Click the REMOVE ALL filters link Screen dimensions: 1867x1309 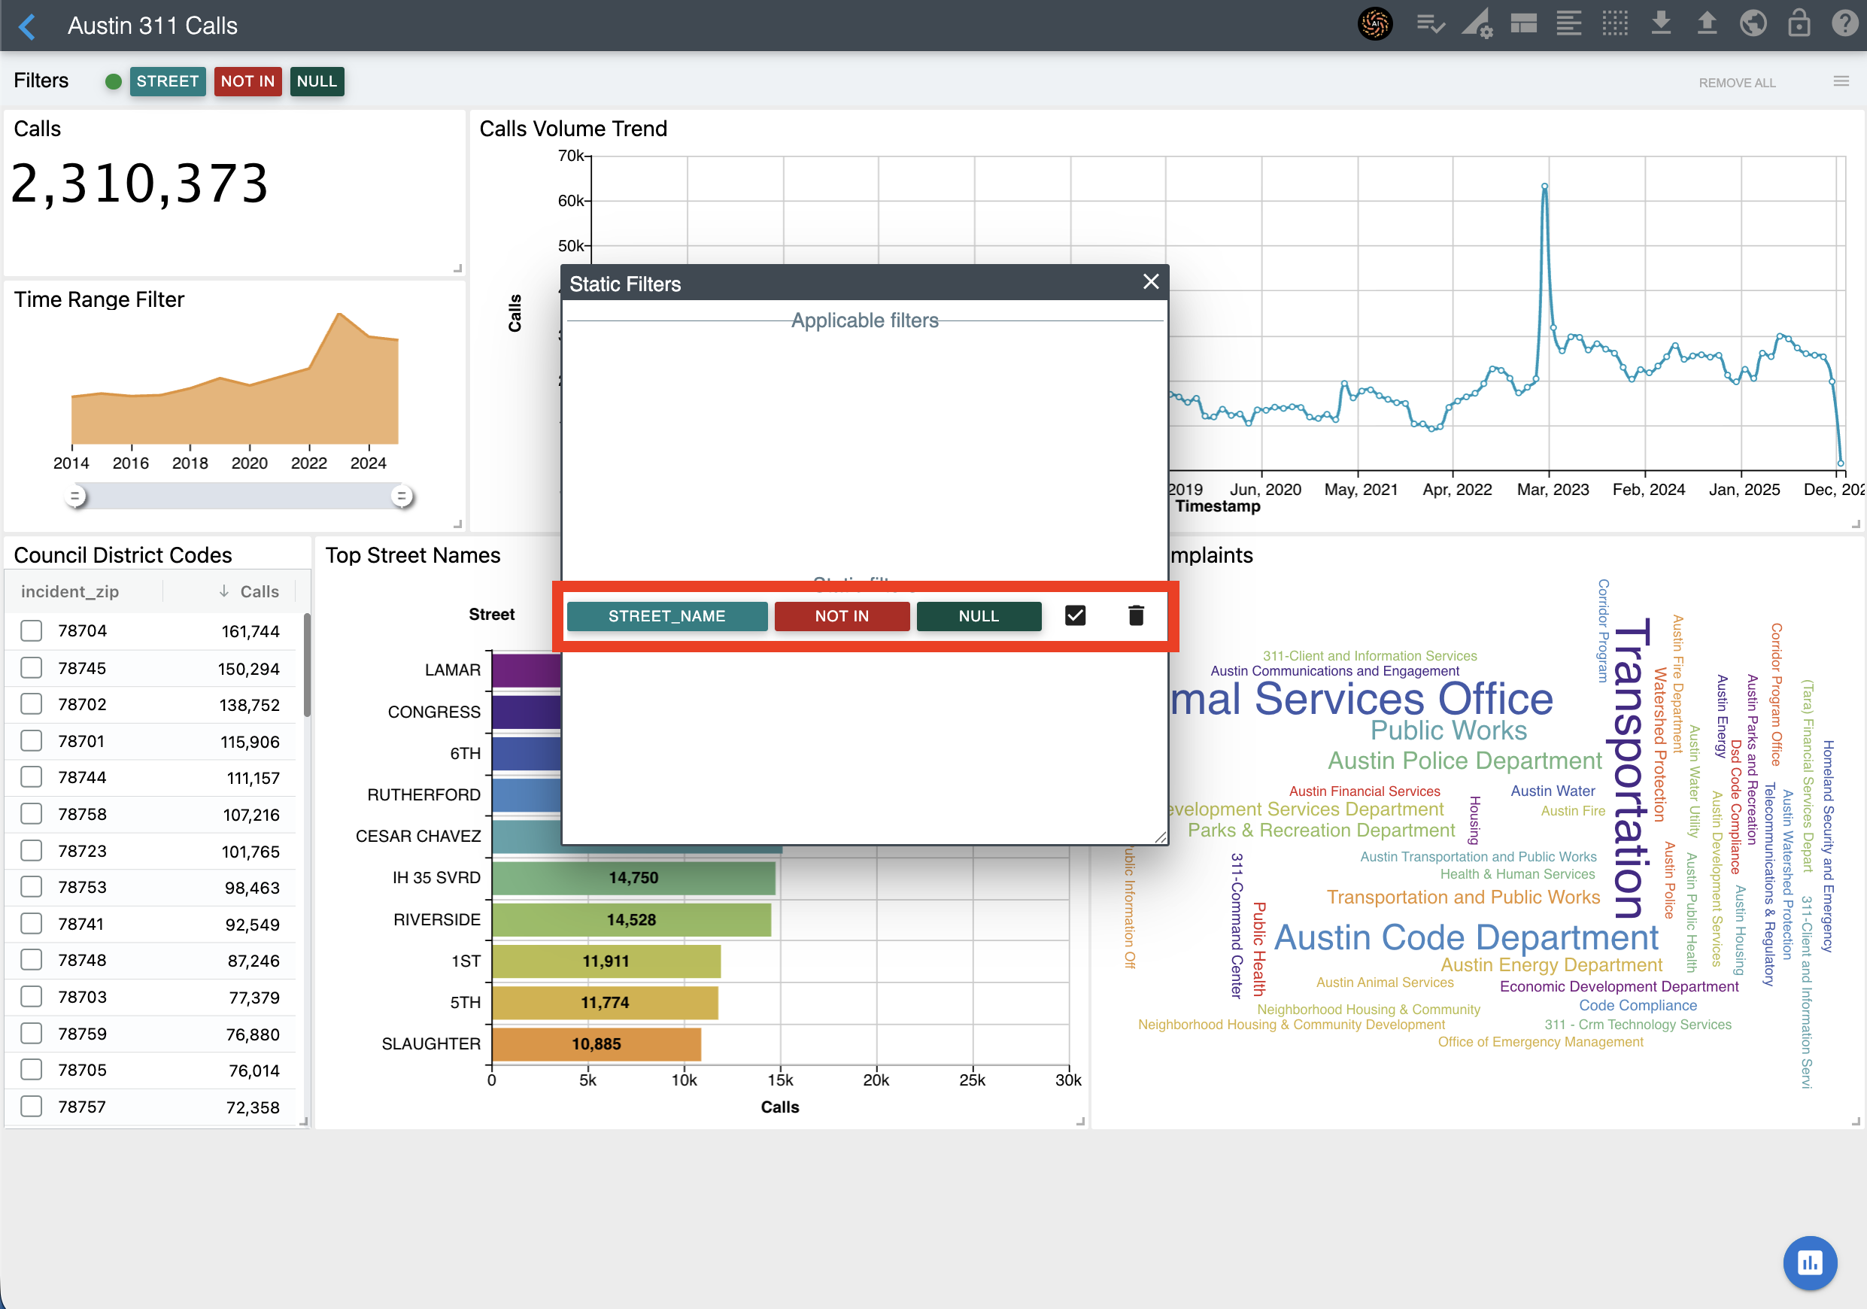point(1736,83)
